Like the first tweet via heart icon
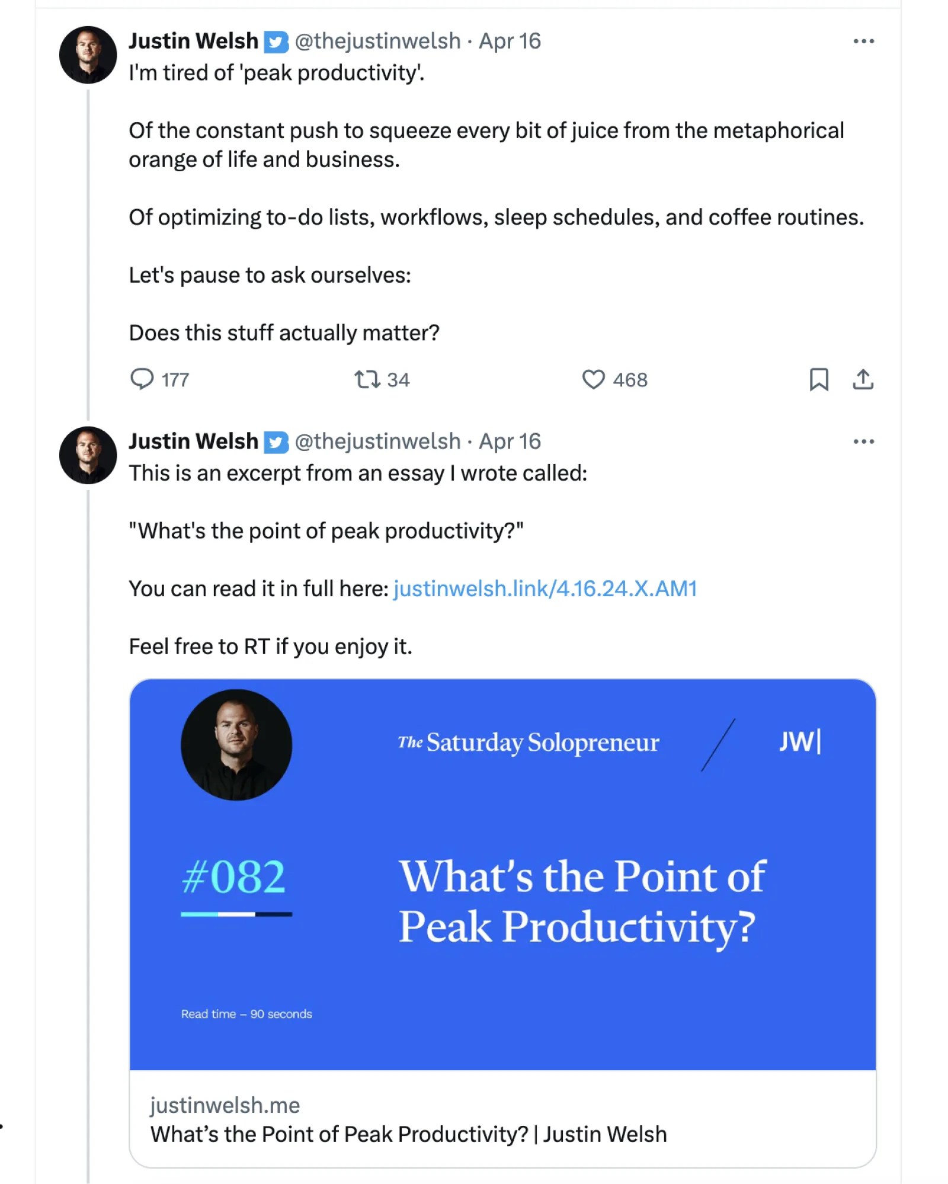948x1184 pixels. (x=593, y=379)
